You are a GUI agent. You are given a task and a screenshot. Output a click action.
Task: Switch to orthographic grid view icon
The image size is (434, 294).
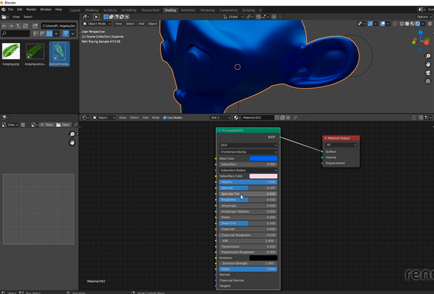[428, 81]
